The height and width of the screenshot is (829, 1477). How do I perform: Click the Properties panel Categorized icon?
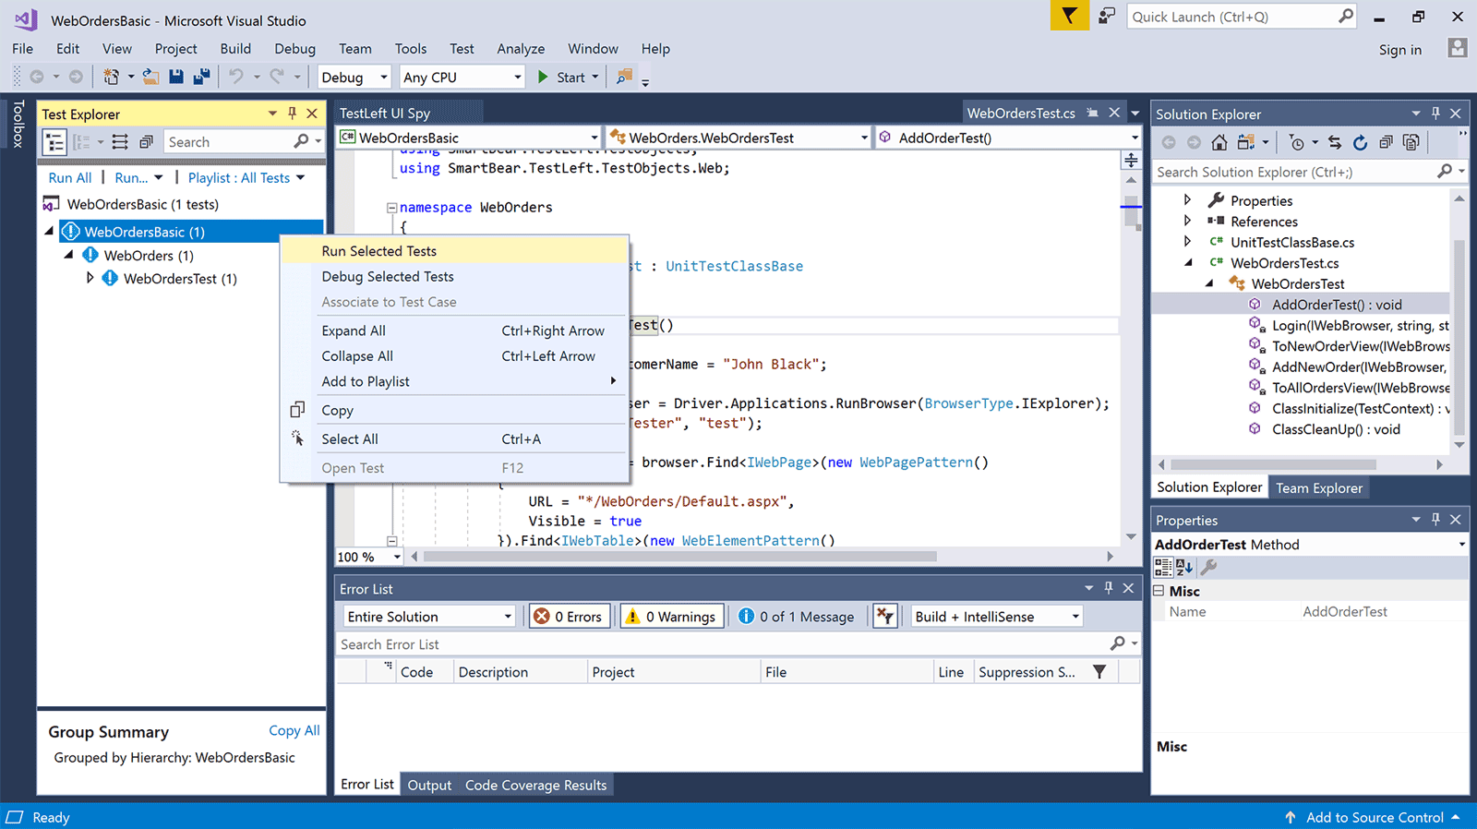(x=1163, y=567)
